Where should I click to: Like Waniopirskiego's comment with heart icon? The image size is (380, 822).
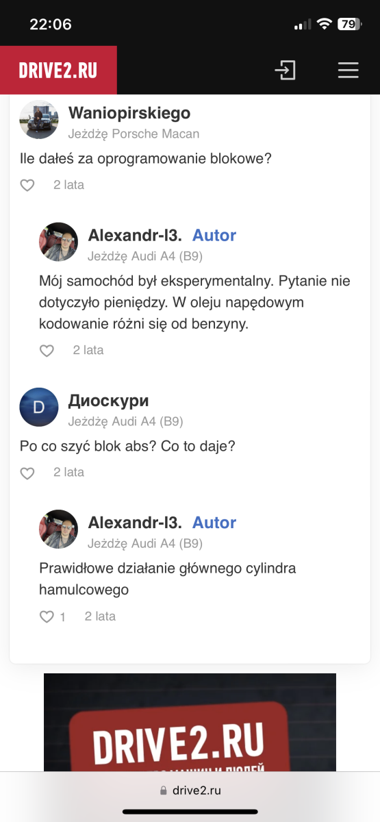pyautogui.click(x=27, y=185)
